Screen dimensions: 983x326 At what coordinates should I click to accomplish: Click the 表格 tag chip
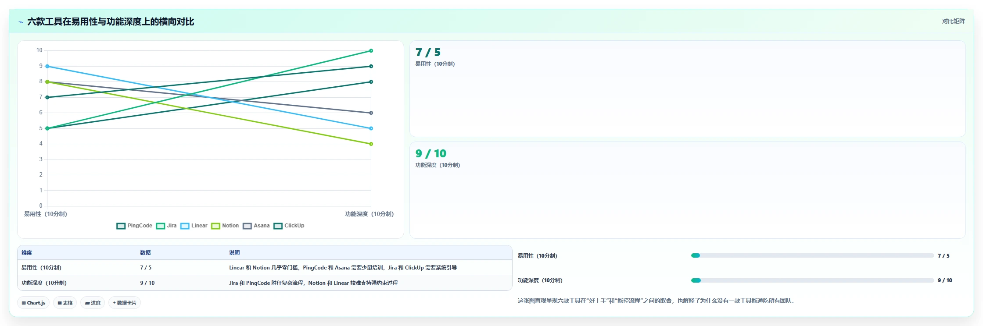pos(65,303)
